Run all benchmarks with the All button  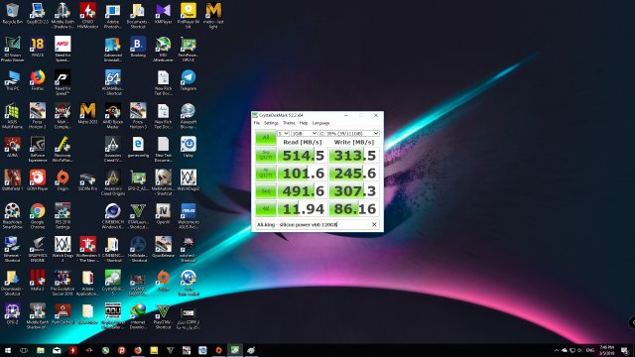pyautogui.click(x=266, y=138)
